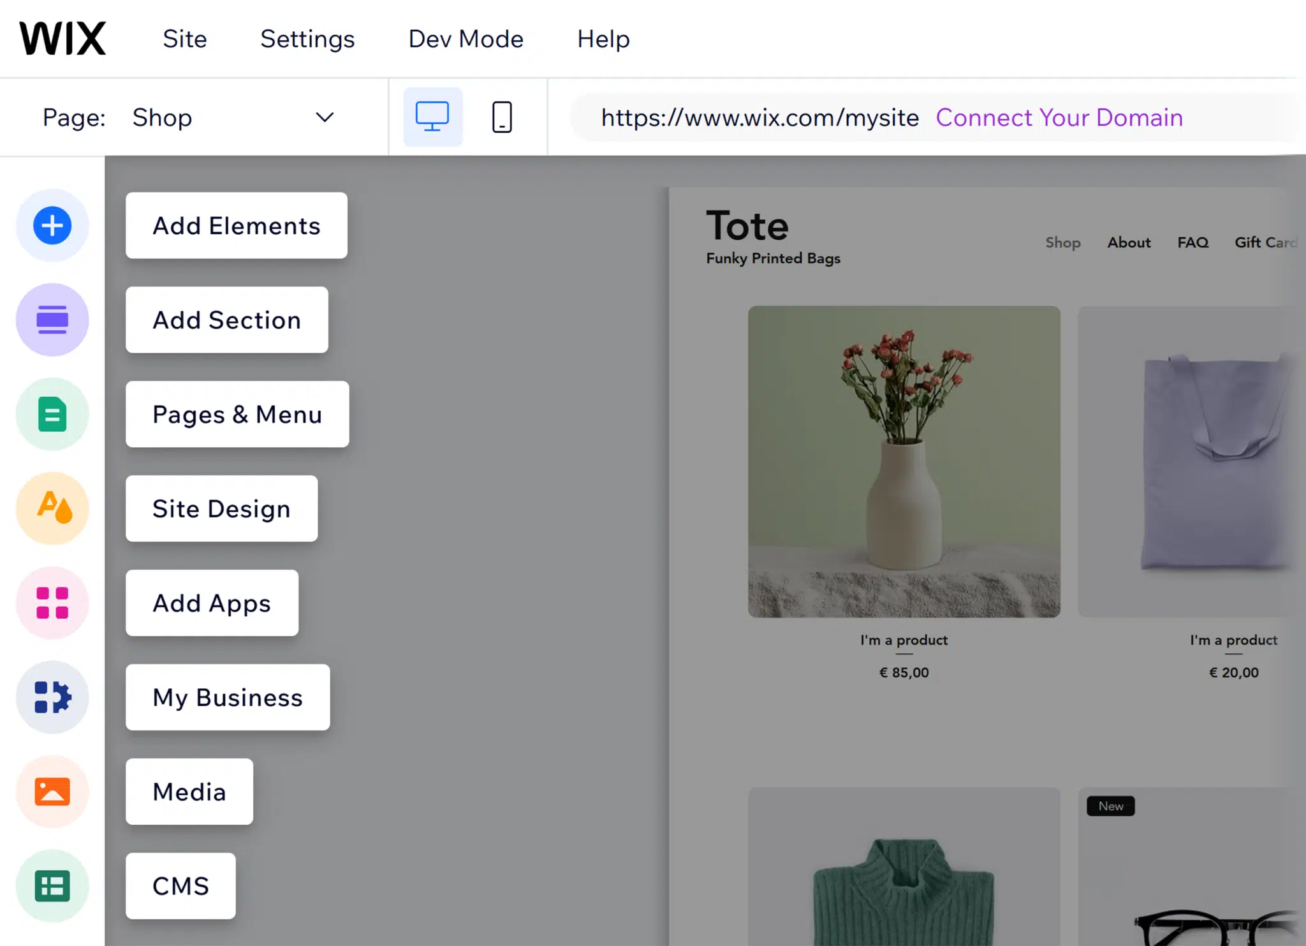Viewport: 1306px width, 946px height.
Task: Click the CMS label
Action: pos(180,886)
